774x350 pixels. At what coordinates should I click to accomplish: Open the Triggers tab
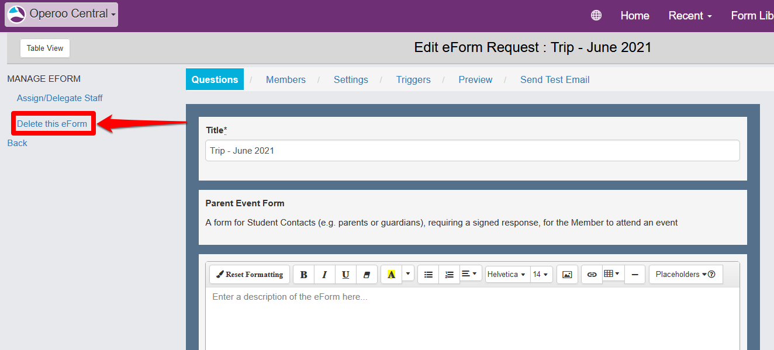pos(413,80)
